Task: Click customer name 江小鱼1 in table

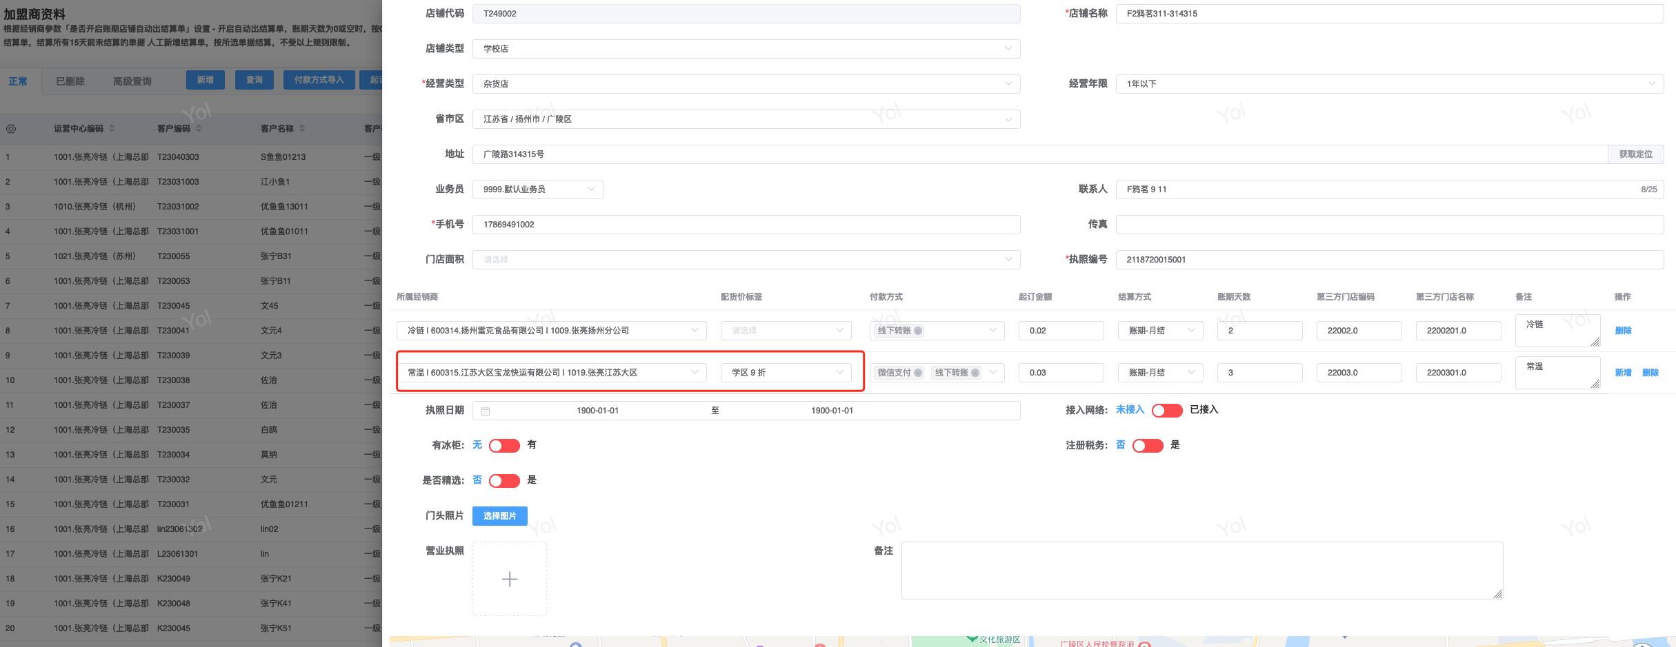Action: (275, 182)
